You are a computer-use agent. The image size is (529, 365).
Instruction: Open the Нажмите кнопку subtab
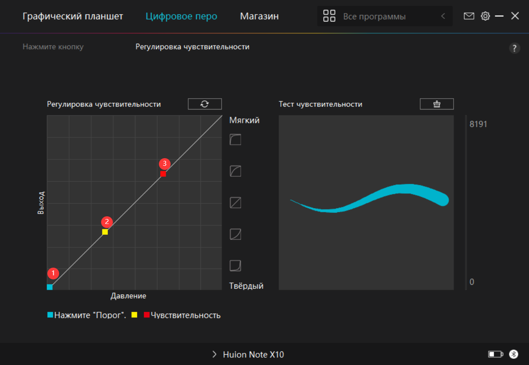53,47
